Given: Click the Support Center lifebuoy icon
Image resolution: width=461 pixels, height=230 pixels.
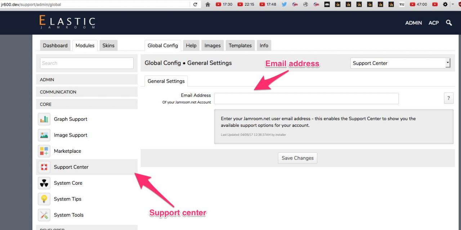Looking at the screenshot, I should pyautogui.click(x=44, y=167).
